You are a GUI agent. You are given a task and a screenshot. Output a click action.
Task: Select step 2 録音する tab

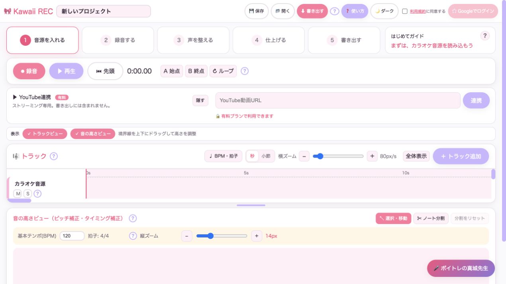[x=118, y=40]
